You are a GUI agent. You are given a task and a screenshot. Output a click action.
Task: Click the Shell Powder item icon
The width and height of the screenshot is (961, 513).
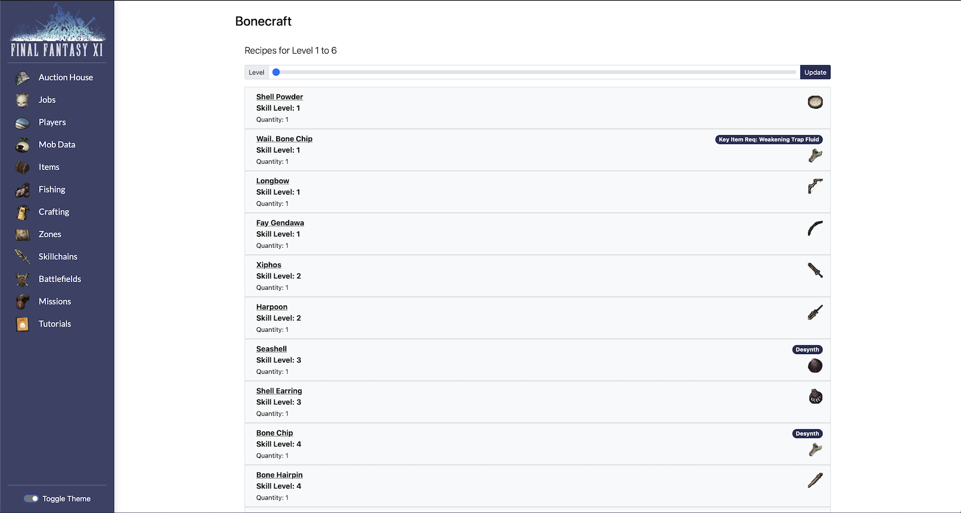815,102
